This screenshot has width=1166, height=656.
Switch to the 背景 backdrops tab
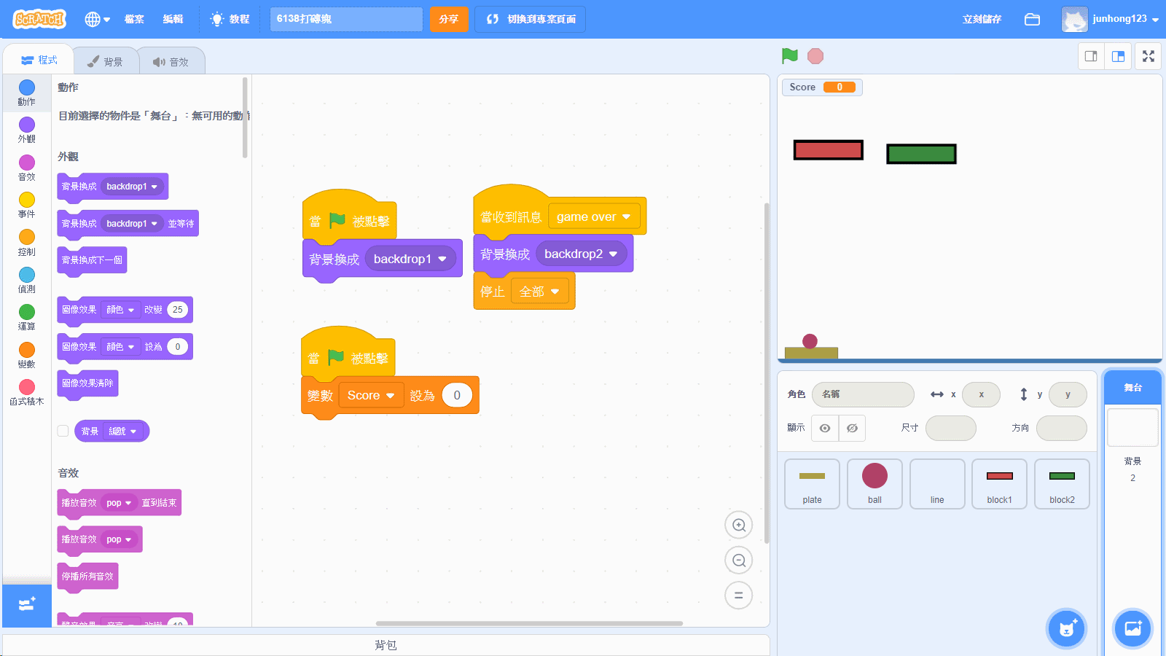105,62
